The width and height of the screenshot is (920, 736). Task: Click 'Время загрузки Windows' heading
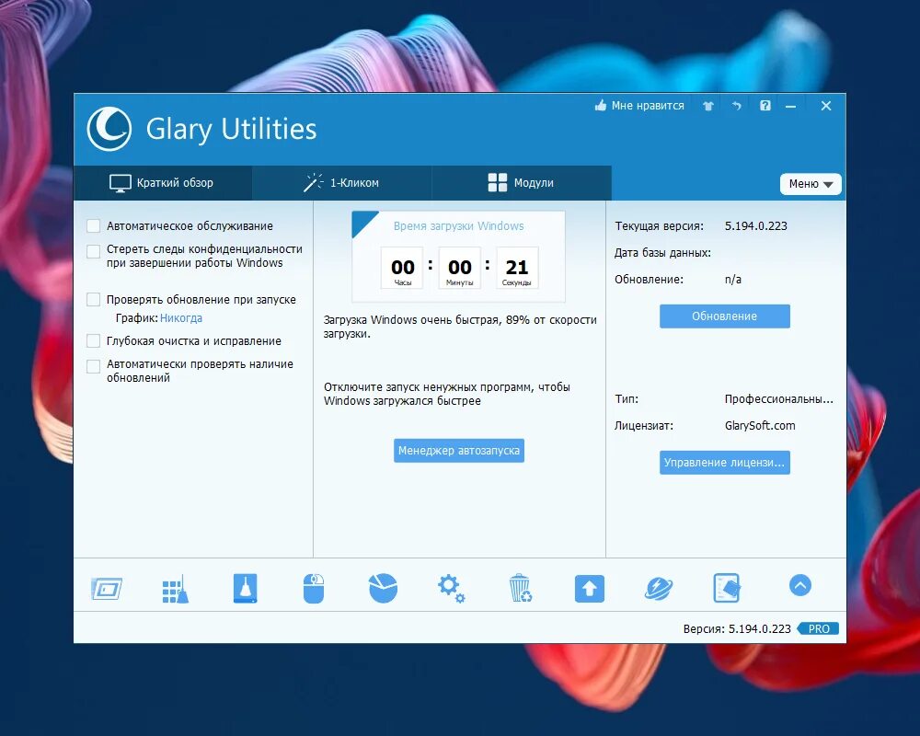pyautogui.click(x=459, y=226)
